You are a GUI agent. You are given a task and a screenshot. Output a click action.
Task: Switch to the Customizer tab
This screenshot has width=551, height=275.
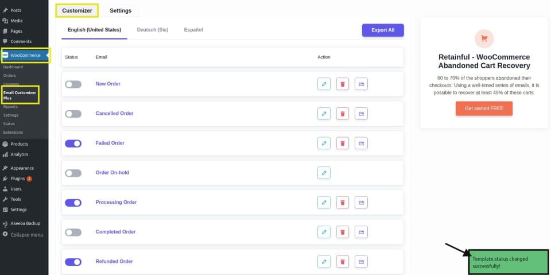pyautogui.click(x=77, y=10)
